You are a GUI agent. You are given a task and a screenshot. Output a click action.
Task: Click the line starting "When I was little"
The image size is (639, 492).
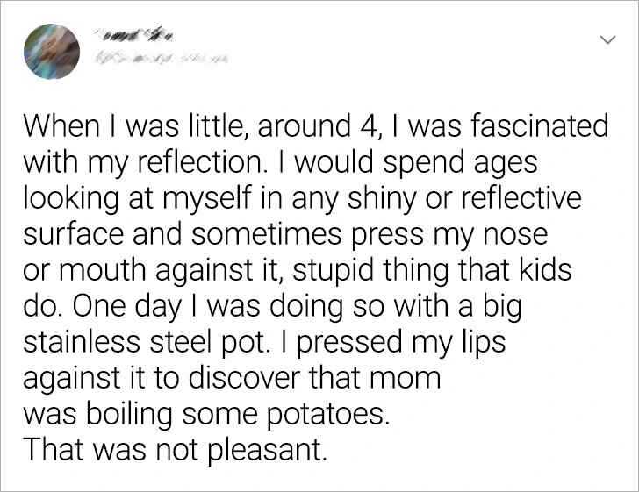pos(315,128)
